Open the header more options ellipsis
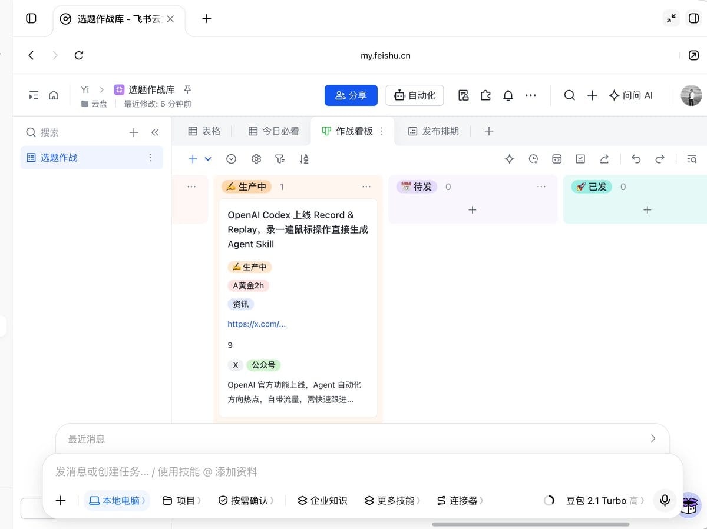Image resolution: width=707 pixels, height=529 pixels. pyautogui.click(x=531, y=95)
